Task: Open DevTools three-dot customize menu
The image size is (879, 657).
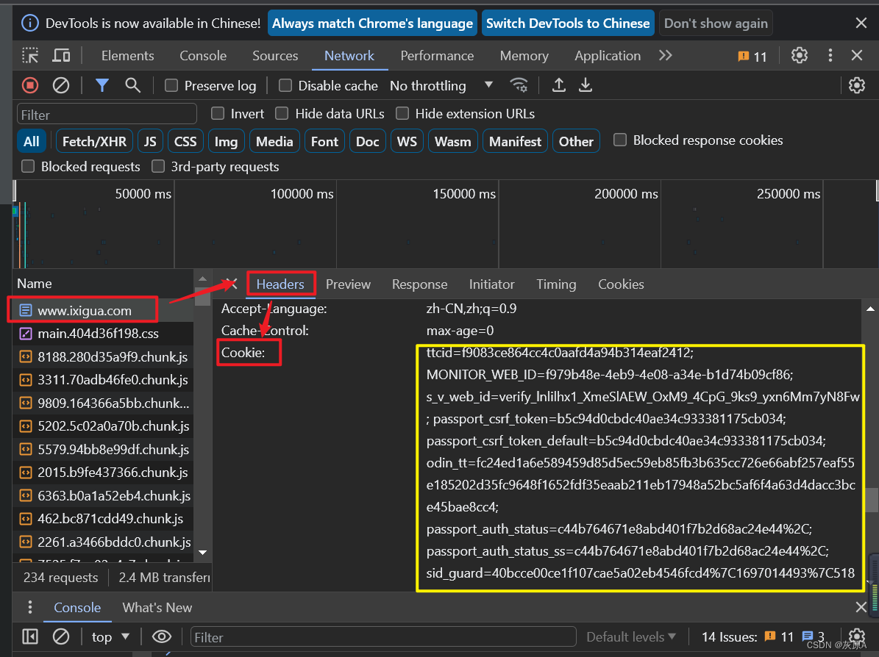Action: 830,55
